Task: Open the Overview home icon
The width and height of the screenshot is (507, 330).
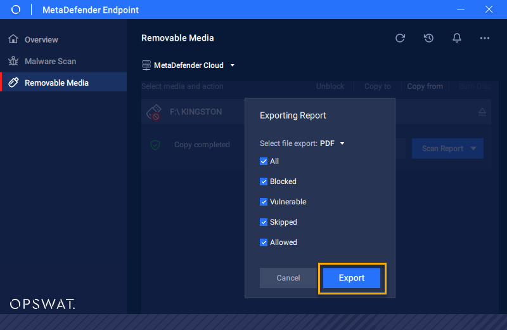Action: 13,39
